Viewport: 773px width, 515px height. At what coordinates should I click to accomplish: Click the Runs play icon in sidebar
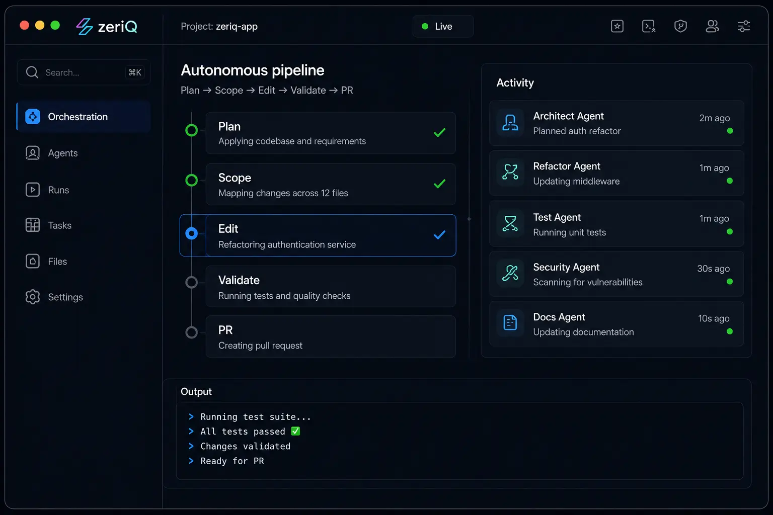click(33, 190)
